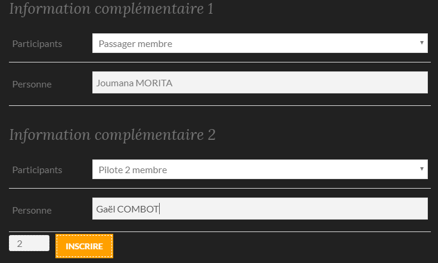The height and width of the screenshot is (263, 438).
Task: Click the arrow of the 'Pilote 2 membre' dropdown
Action: [x=422, y=169]
